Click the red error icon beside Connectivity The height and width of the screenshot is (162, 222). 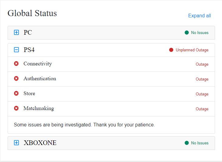16,64
